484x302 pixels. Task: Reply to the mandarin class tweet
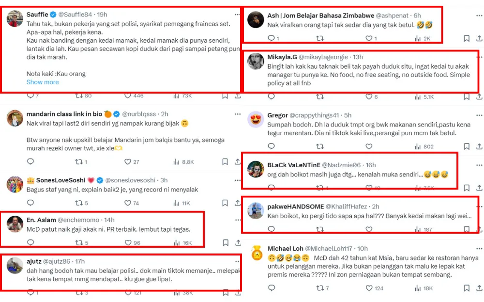30,162
